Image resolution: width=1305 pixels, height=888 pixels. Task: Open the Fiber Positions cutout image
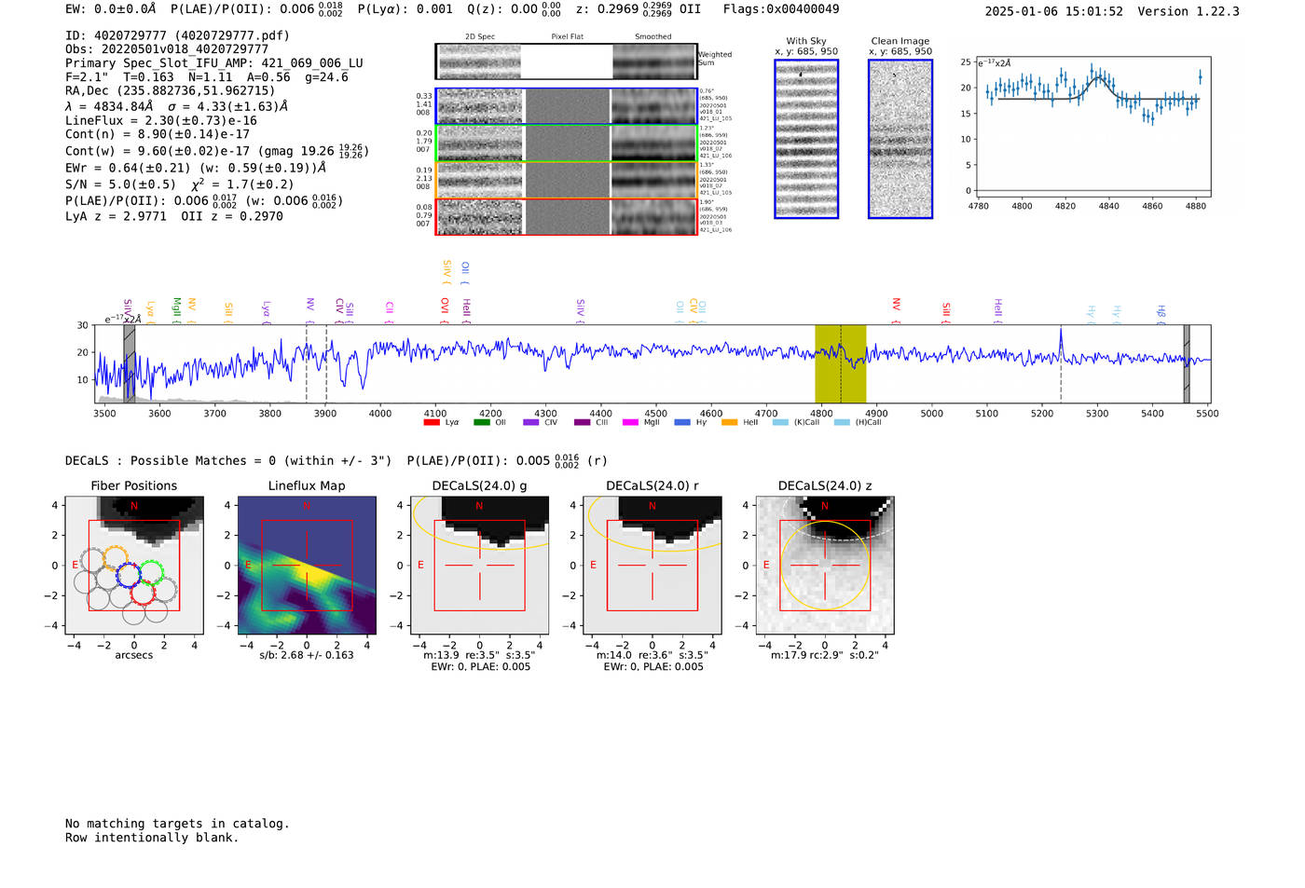(x=134, y=565)
